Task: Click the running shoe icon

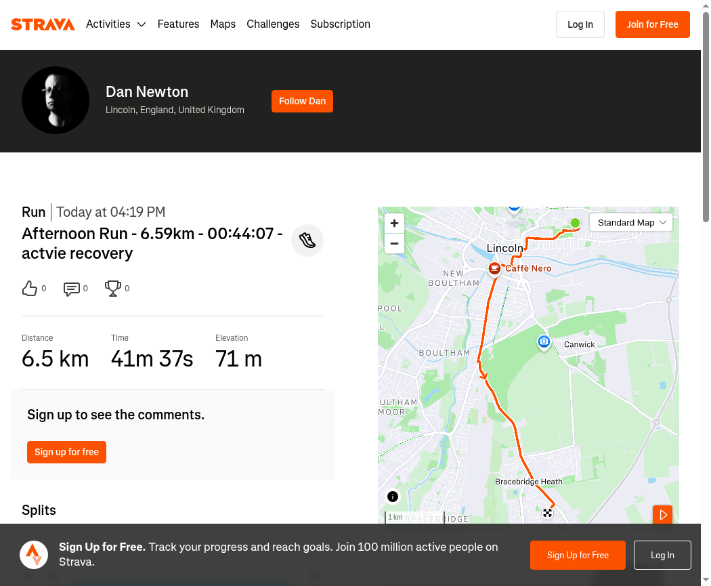Action: pos(307,240)
